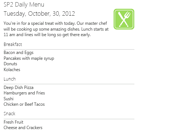Screen dimensions: 187x140
Task: Click the divider line under Lunch
Action: (69, 84)
